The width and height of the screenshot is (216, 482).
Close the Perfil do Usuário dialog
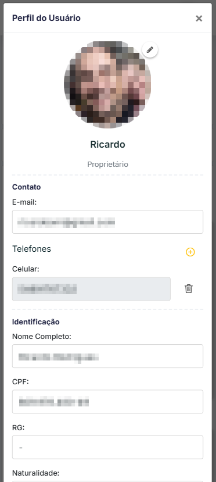click(199, 19)
